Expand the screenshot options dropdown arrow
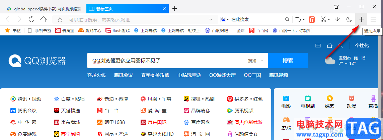Screen dimensions: 383x140 point(329,20)
